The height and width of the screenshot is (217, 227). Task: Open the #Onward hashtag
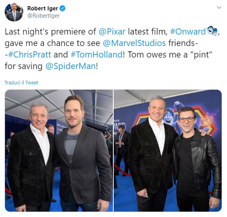pos(188,31)
